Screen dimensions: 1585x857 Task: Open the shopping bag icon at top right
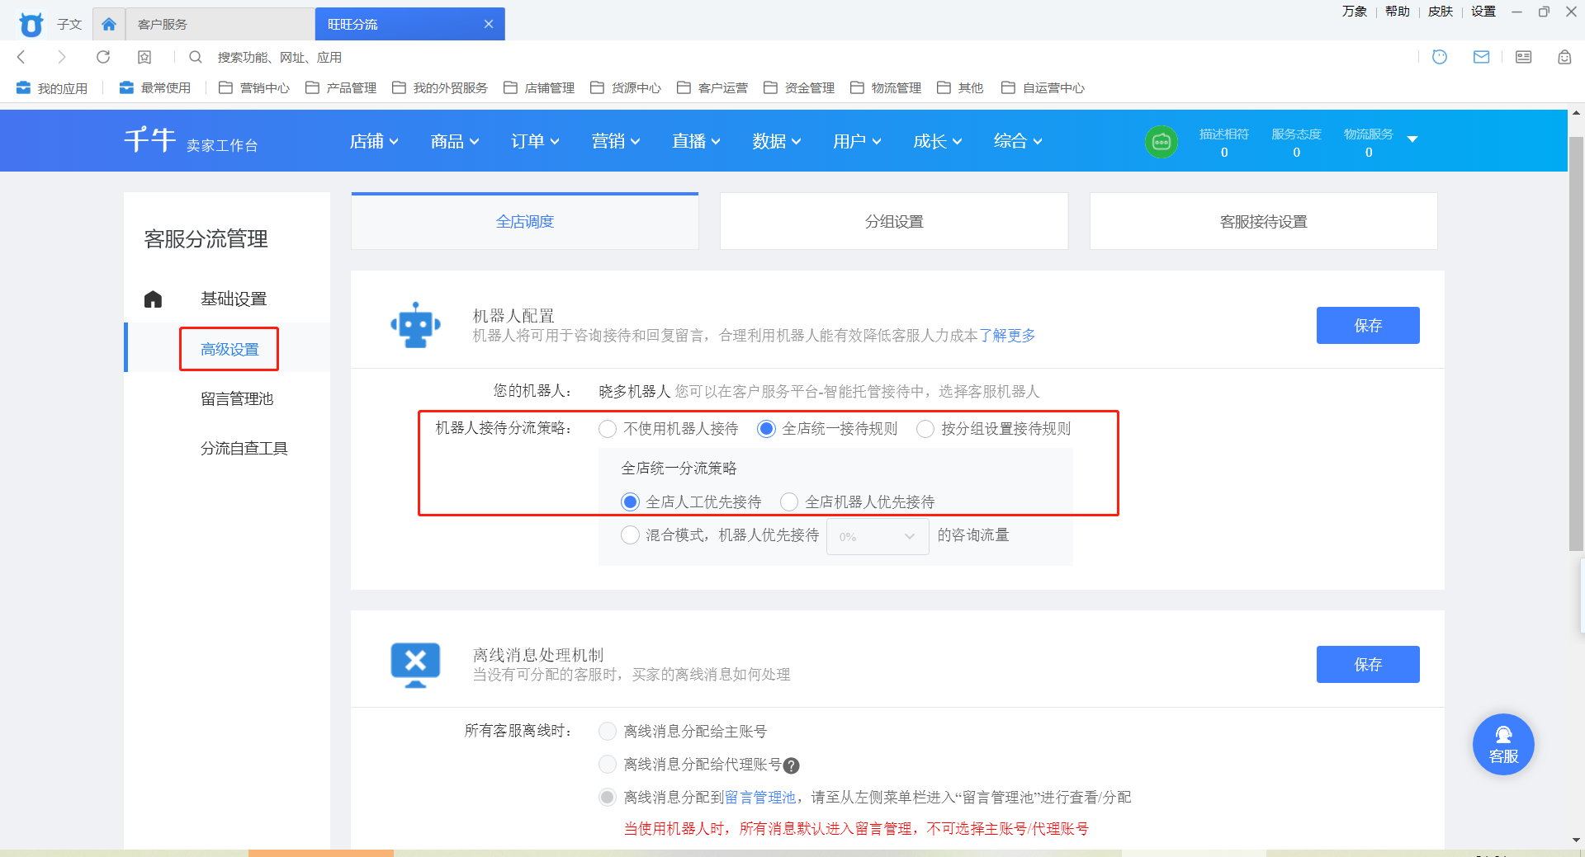click(x=1564, y=57)
